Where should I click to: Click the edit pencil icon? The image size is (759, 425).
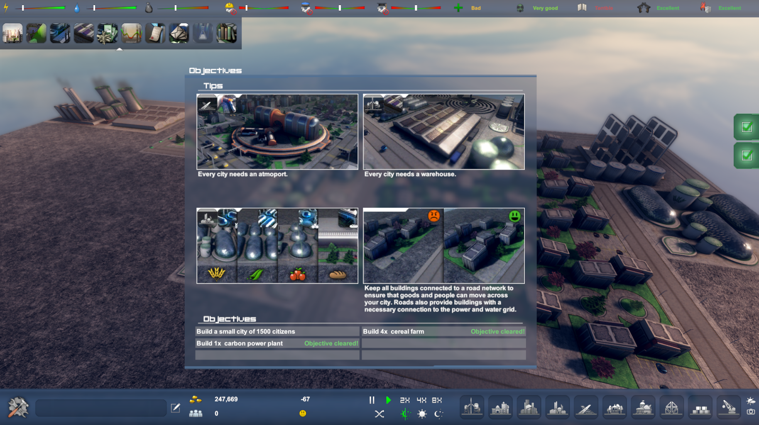pyautogui.click(x=176, y=408)
